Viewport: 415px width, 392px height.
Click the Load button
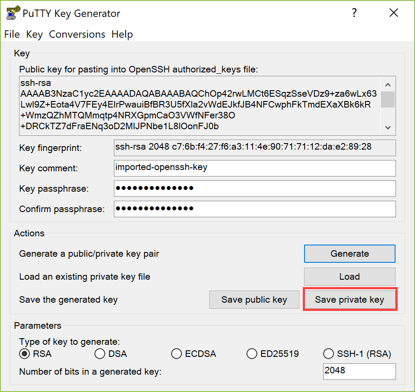(350, 277)
